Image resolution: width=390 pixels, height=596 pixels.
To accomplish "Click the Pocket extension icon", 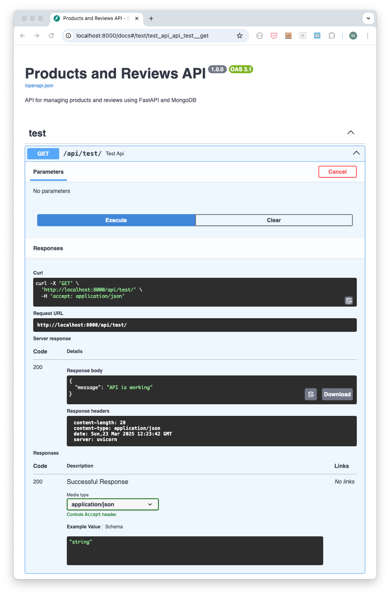I will 274,36.
